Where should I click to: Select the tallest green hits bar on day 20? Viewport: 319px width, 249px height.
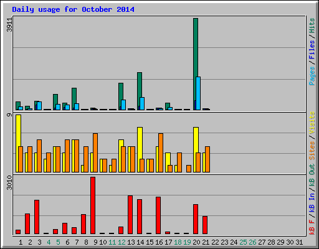click(196, 64)
